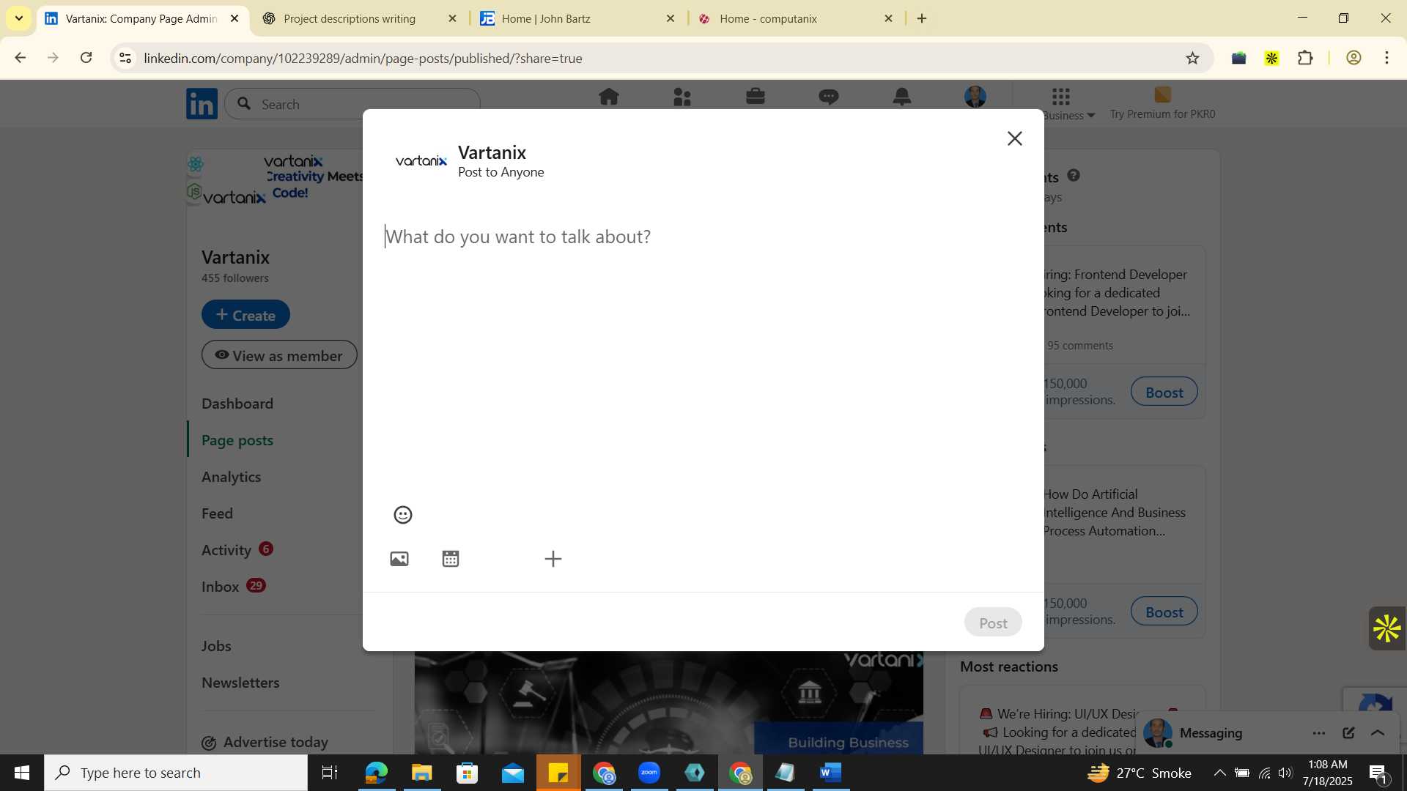Open LinkedIn Messaging chat icon
The image size is (1407, 791).
pos(829,97)
